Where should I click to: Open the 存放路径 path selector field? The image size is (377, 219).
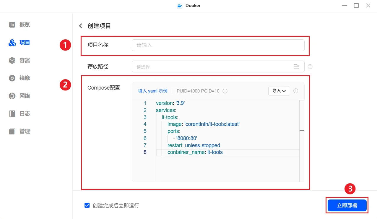[x=213, y=67]
